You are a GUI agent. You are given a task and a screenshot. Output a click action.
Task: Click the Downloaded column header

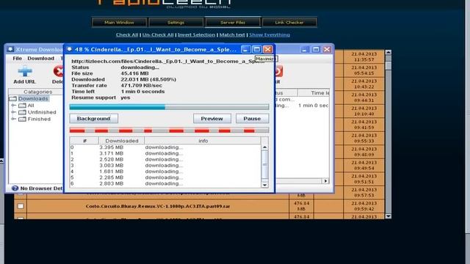click(x=121, y=141)
